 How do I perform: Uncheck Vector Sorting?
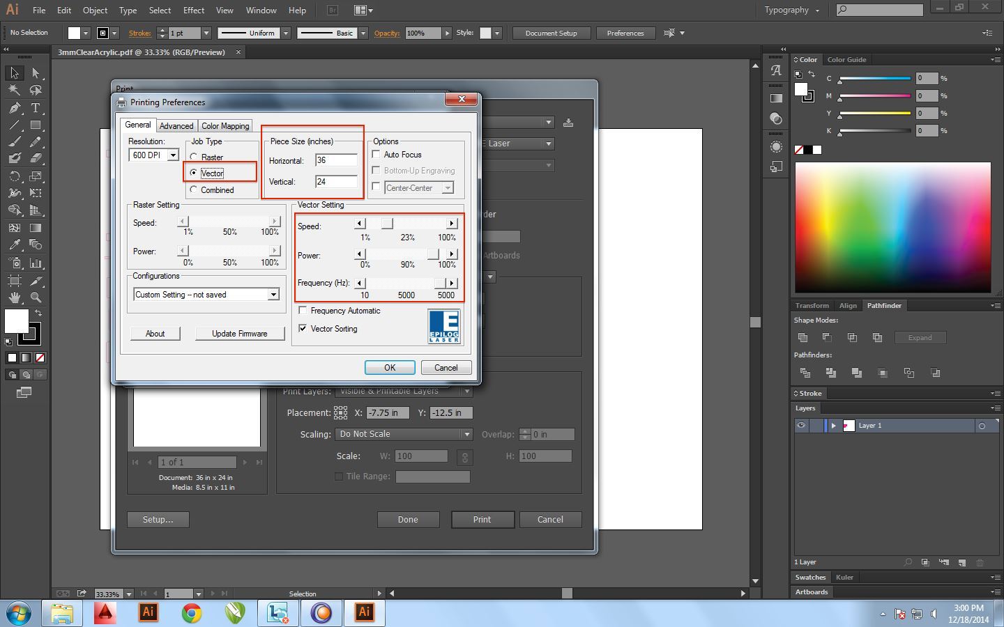303,328
